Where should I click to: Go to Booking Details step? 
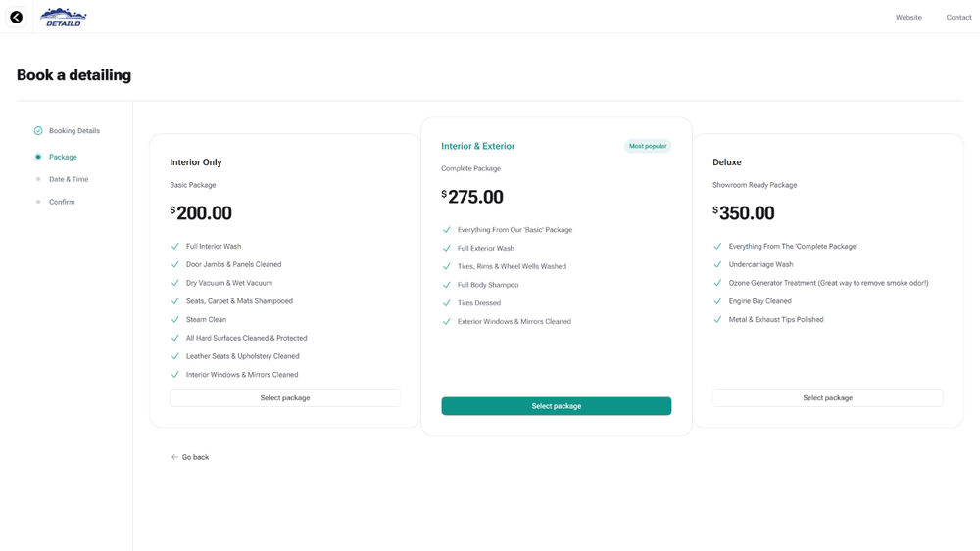point(74,131)
